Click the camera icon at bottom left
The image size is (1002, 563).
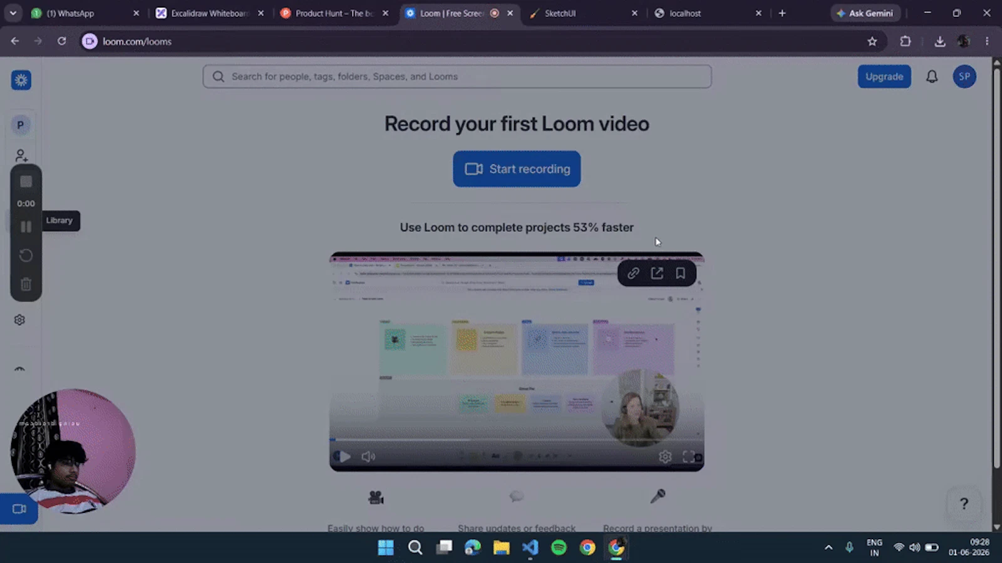pyautogui.click(x=19, y=509)
